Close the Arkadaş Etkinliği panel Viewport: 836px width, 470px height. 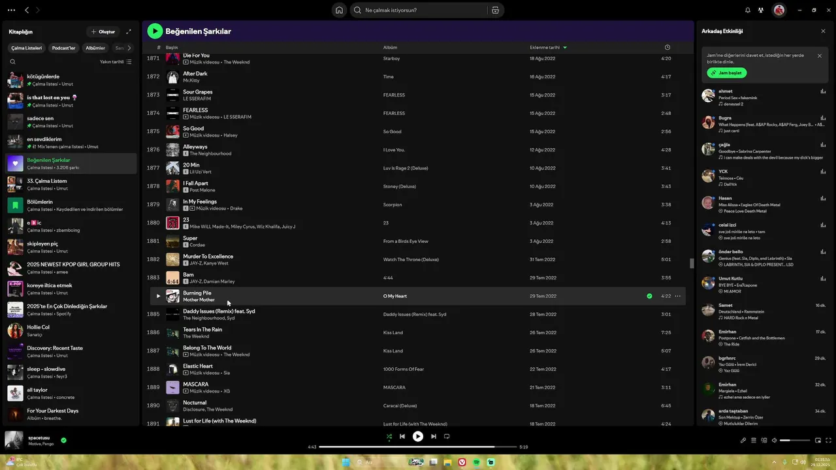(x=823, y=31)
